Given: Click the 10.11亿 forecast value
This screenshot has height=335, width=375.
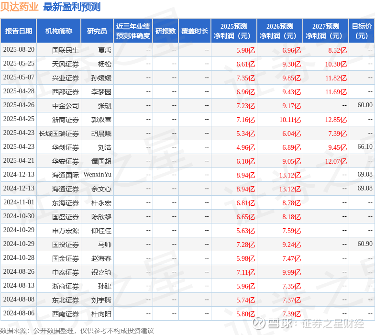Looking at the screenshot, I should (290, 120).
